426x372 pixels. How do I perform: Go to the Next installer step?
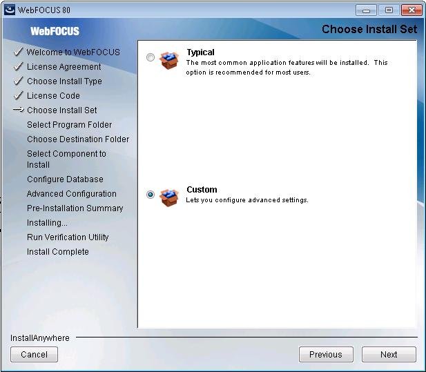click(x=389, y=354)
